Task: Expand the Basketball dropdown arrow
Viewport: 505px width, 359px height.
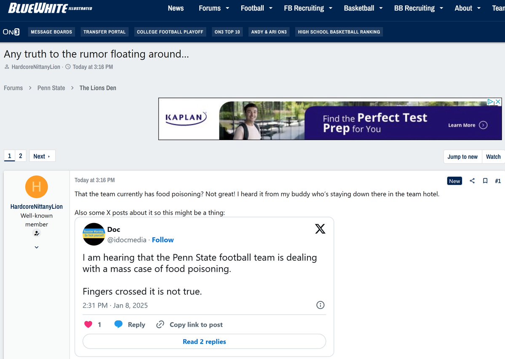Action: (x=381, y=8)
